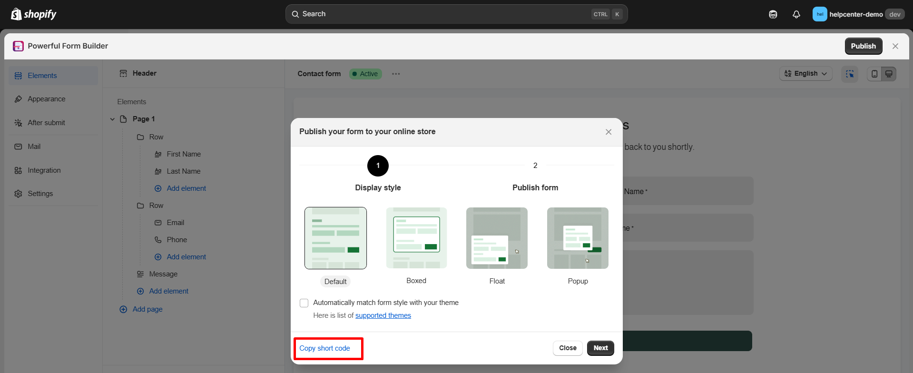This screenshot has height=373, width=913.
Task: Open the Shopify Sidekick assistant icon
Action: (x=773, y=14)
